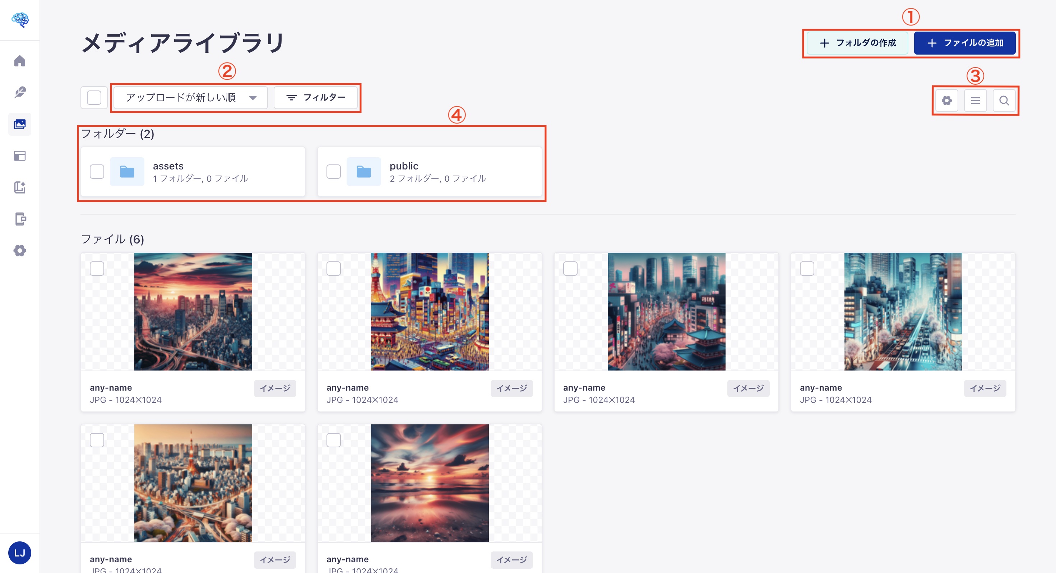Toggle the select-all checkbox next to sorting
Viewport: 1056px width, 573px height.
pyautogui.click(x=94, y=98)
